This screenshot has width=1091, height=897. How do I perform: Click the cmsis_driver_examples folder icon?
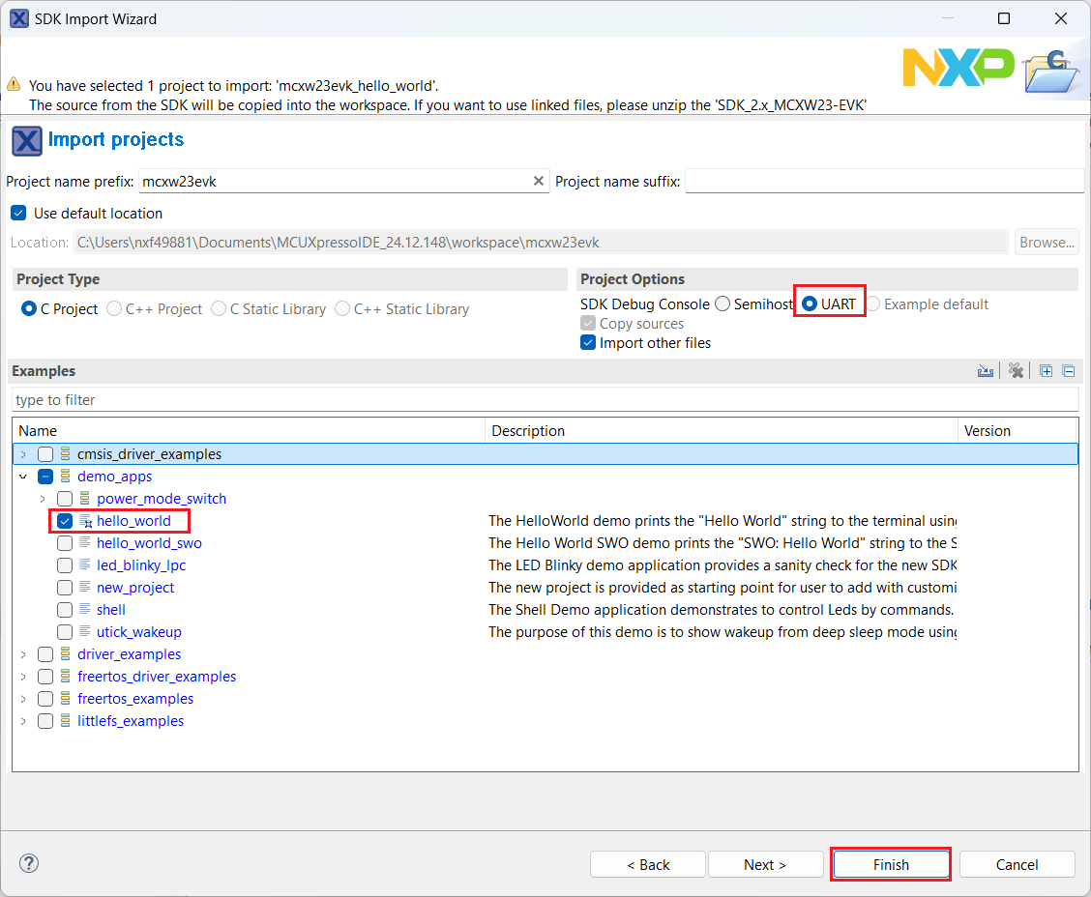point(66,454)
